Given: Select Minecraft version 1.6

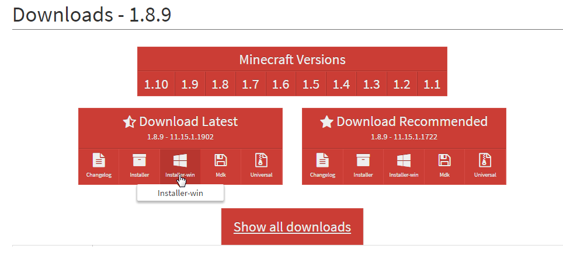Looking at the screenshot, I should tap(280, 84).
